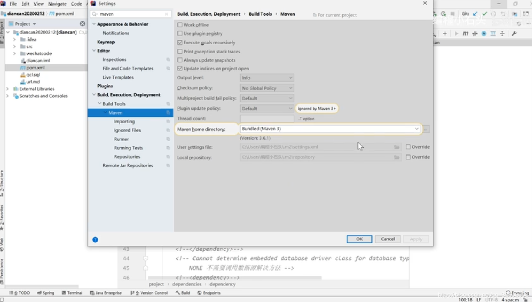The image size is (532, 302).
Task: Enable Print exception stack traces
Action: (180, 52)
